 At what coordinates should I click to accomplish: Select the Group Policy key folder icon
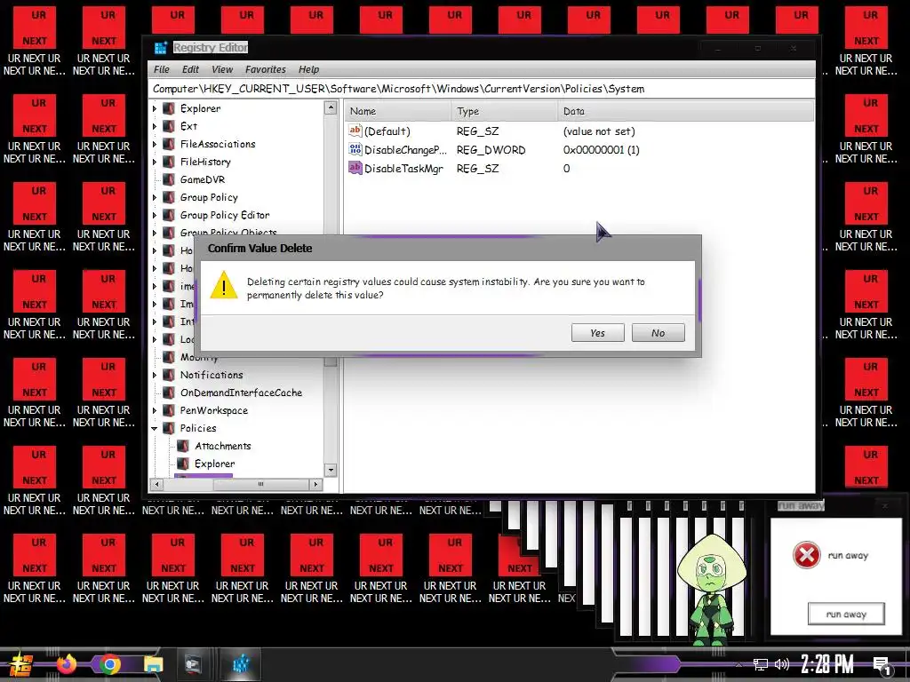pyautogui.click(x=169, y=197)
